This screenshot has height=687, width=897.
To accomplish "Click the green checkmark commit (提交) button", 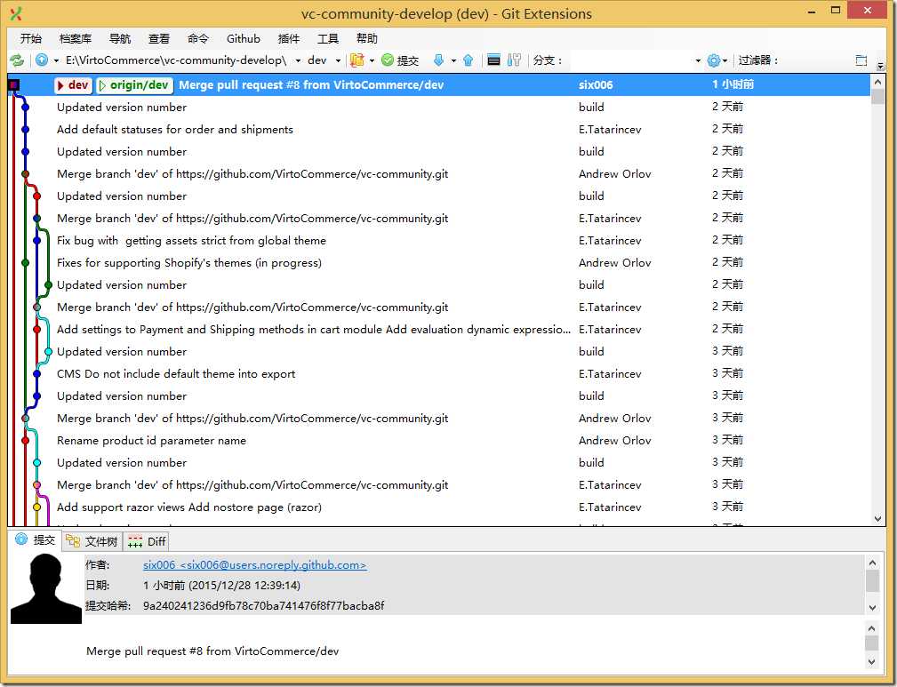I will (400, 60).
